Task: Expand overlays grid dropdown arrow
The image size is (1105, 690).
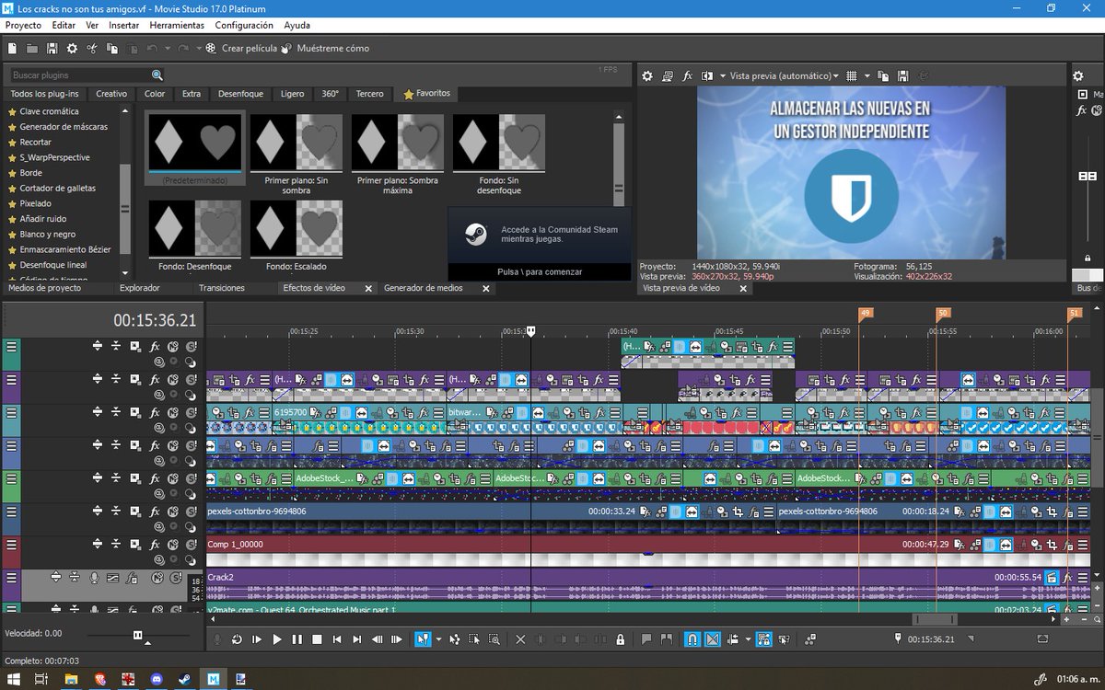Action: pyautogui.click(x=866, y=75)
